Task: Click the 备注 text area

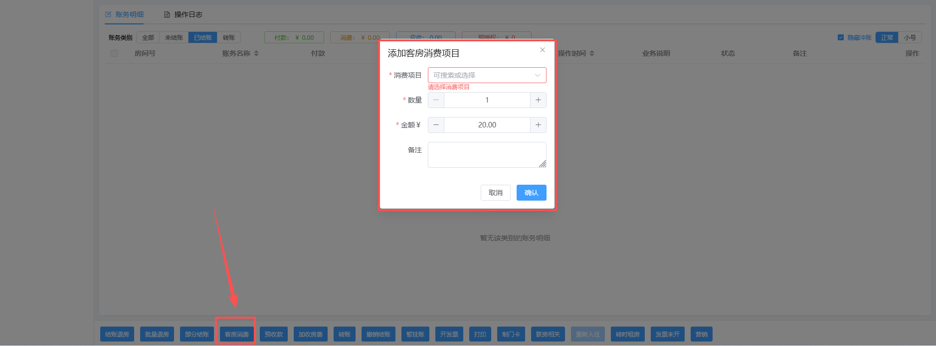Action: tap(487, 155)
